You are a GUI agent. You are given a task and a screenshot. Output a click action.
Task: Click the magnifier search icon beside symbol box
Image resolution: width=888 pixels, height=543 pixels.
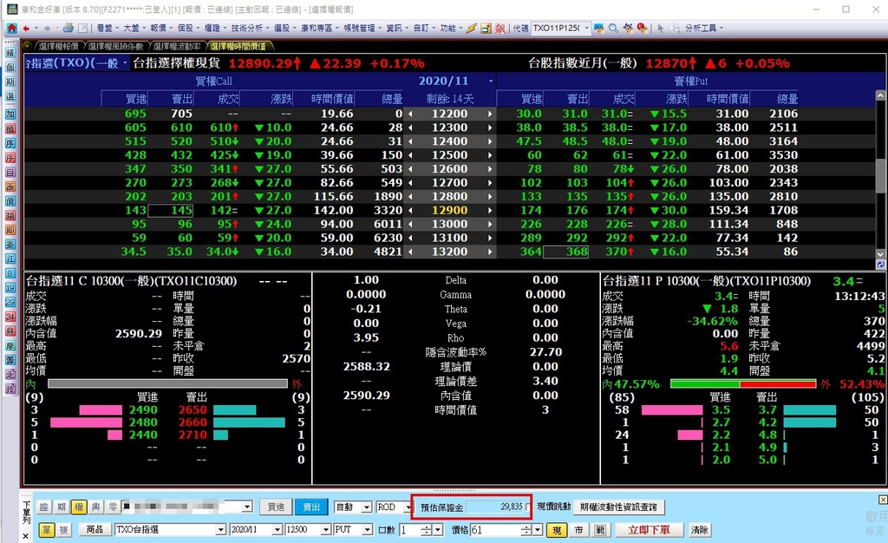(613, 28)
